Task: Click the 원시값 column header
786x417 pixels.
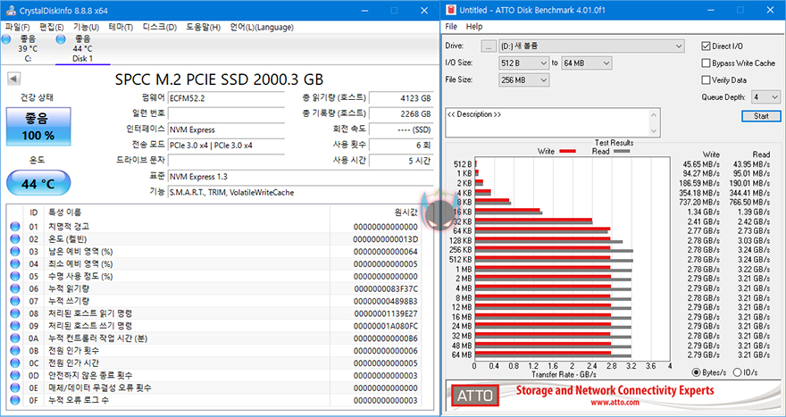Action: point(406,213)
